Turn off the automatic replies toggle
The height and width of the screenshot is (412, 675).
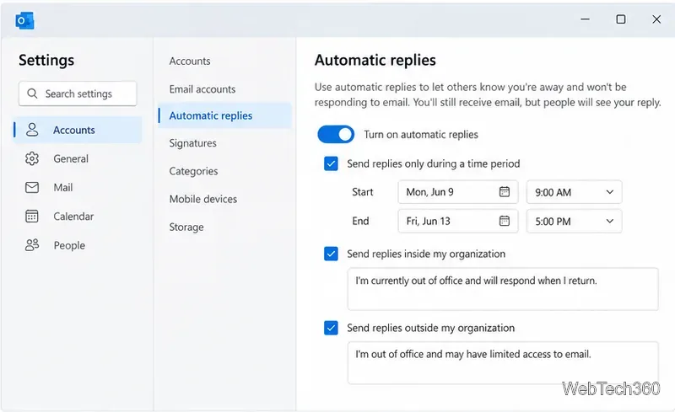(x=336, y=135)
